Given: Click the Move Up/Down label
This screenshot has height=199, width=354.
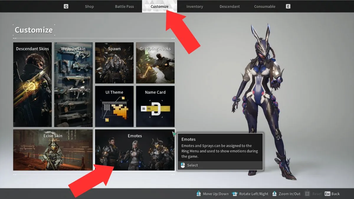Looking at the screenshot, I should (x=216, y=194).
